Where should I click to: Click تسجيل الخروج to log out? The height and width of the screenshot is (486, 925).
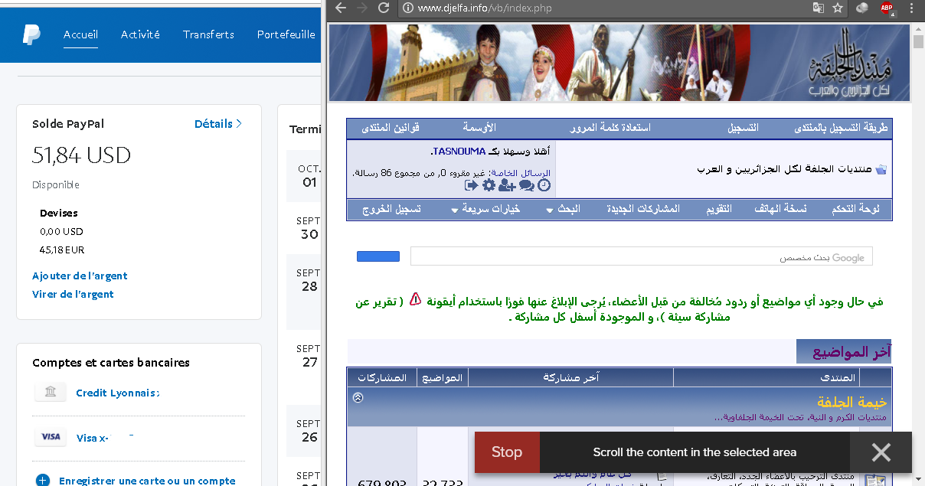pyautogui.click(x=393, y=210)
